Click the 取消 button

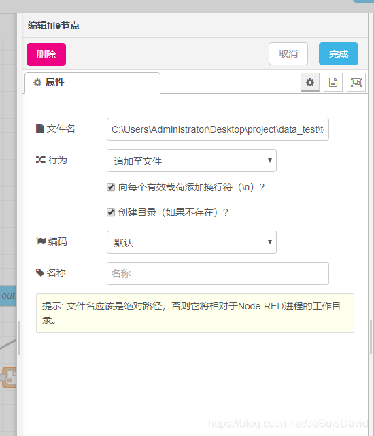coord(288,54)
